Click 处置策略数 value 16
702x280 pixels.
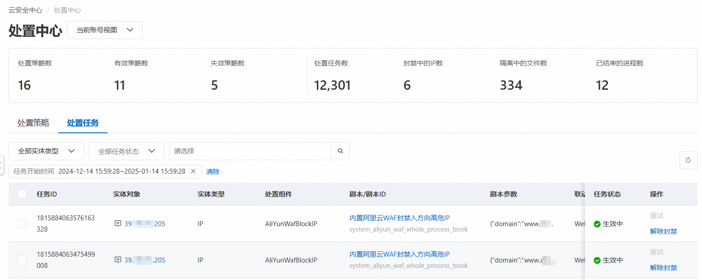point(24,85)
